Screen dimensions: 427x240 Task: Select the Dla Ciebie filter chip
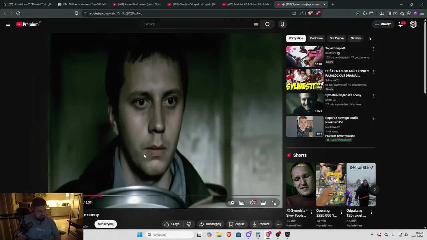click(x=337, y=38)
